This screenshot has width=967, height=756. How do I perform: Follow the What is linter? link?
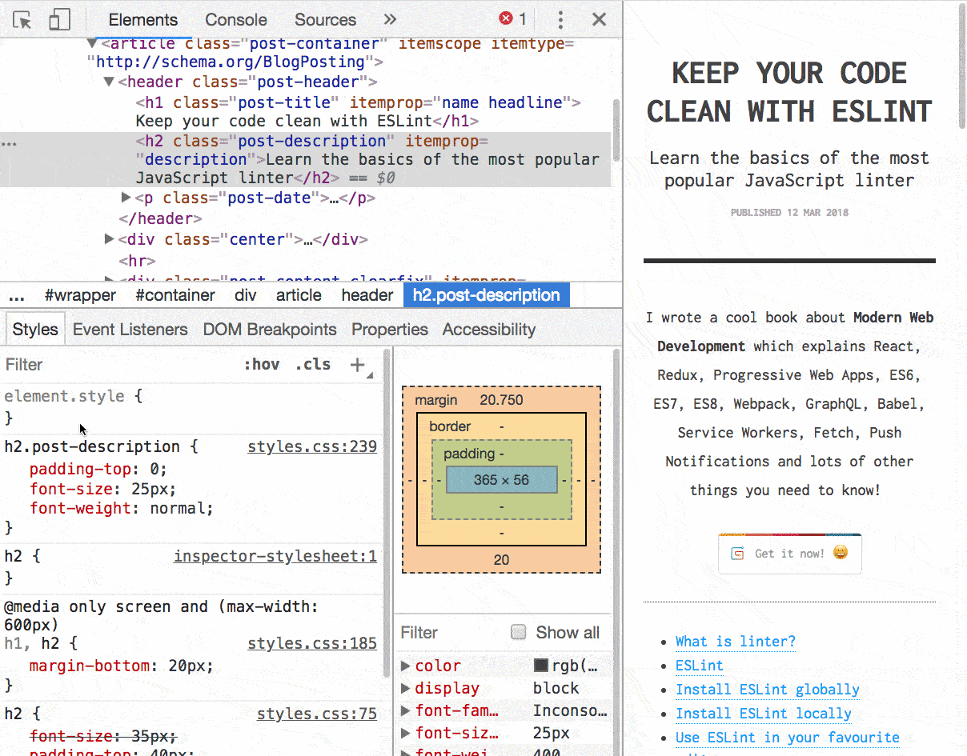pos(735,642)
